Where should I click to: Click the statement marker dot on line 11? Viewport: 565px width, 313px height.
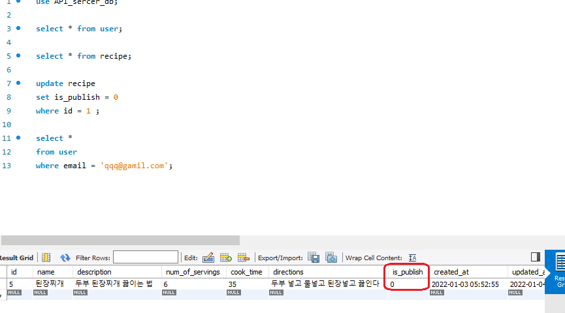point(18,138)
